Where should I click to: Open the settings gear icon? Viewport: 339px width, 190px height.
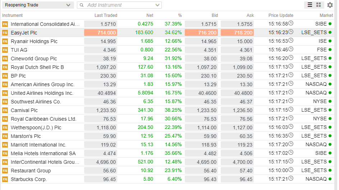[x=330, y=5]
